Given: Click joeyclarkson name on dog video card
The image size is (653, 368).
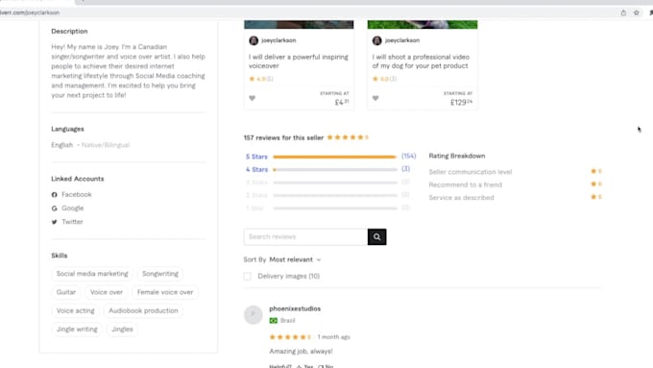Looking at the screenshot, I should [x=401, y=40].
